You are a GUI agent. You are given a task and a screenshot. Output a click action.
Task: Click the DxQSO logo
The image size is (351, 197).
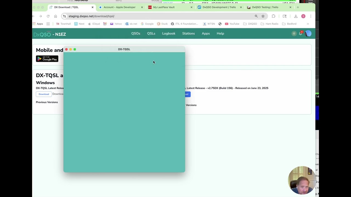point(42,34)
